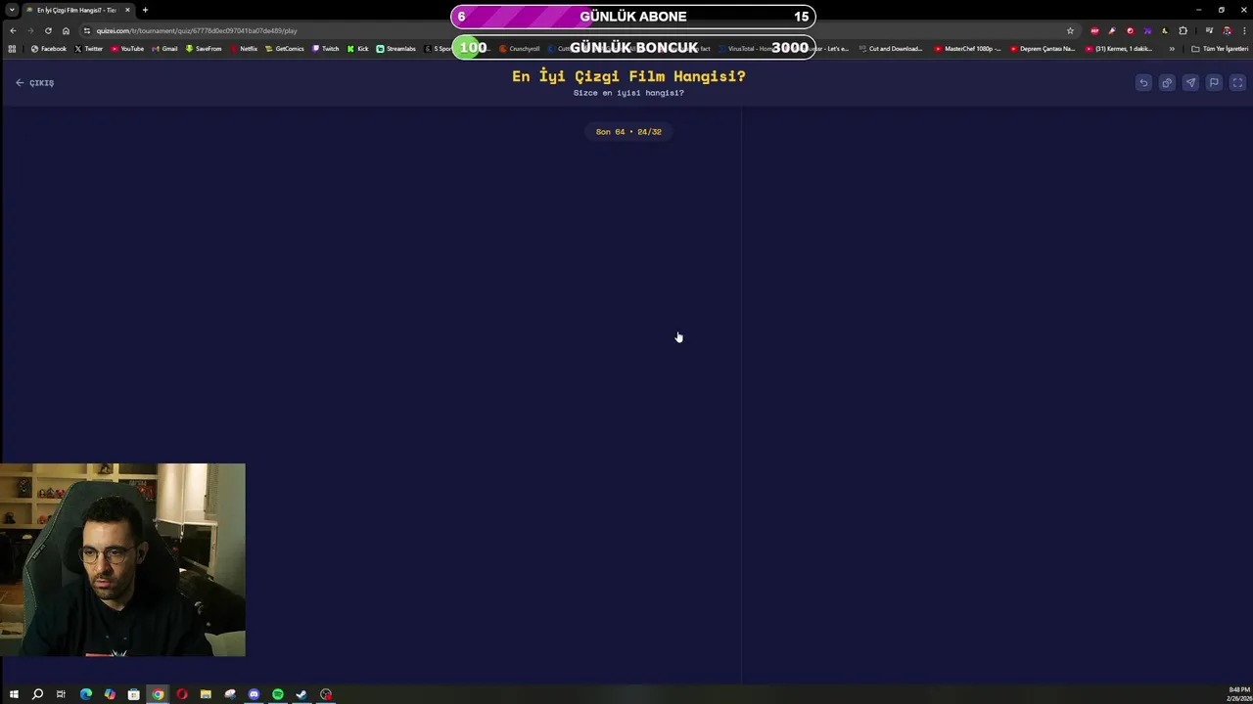Open the apps grid icon in bookmarks bar

click(x=12, y=49)
